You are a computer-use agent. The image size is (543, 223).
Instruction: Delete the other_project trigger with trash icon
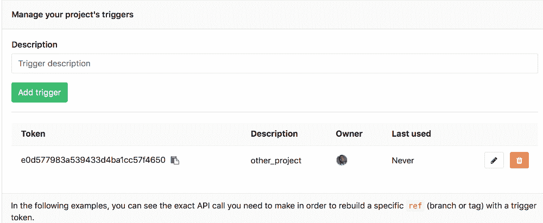519,161
